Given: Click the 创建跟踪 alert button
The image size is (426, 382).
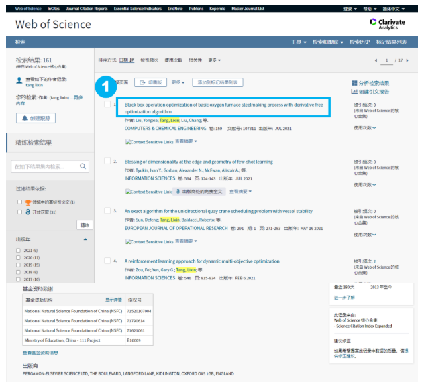Looking at the screenshot, I should (x=36, y=118).
